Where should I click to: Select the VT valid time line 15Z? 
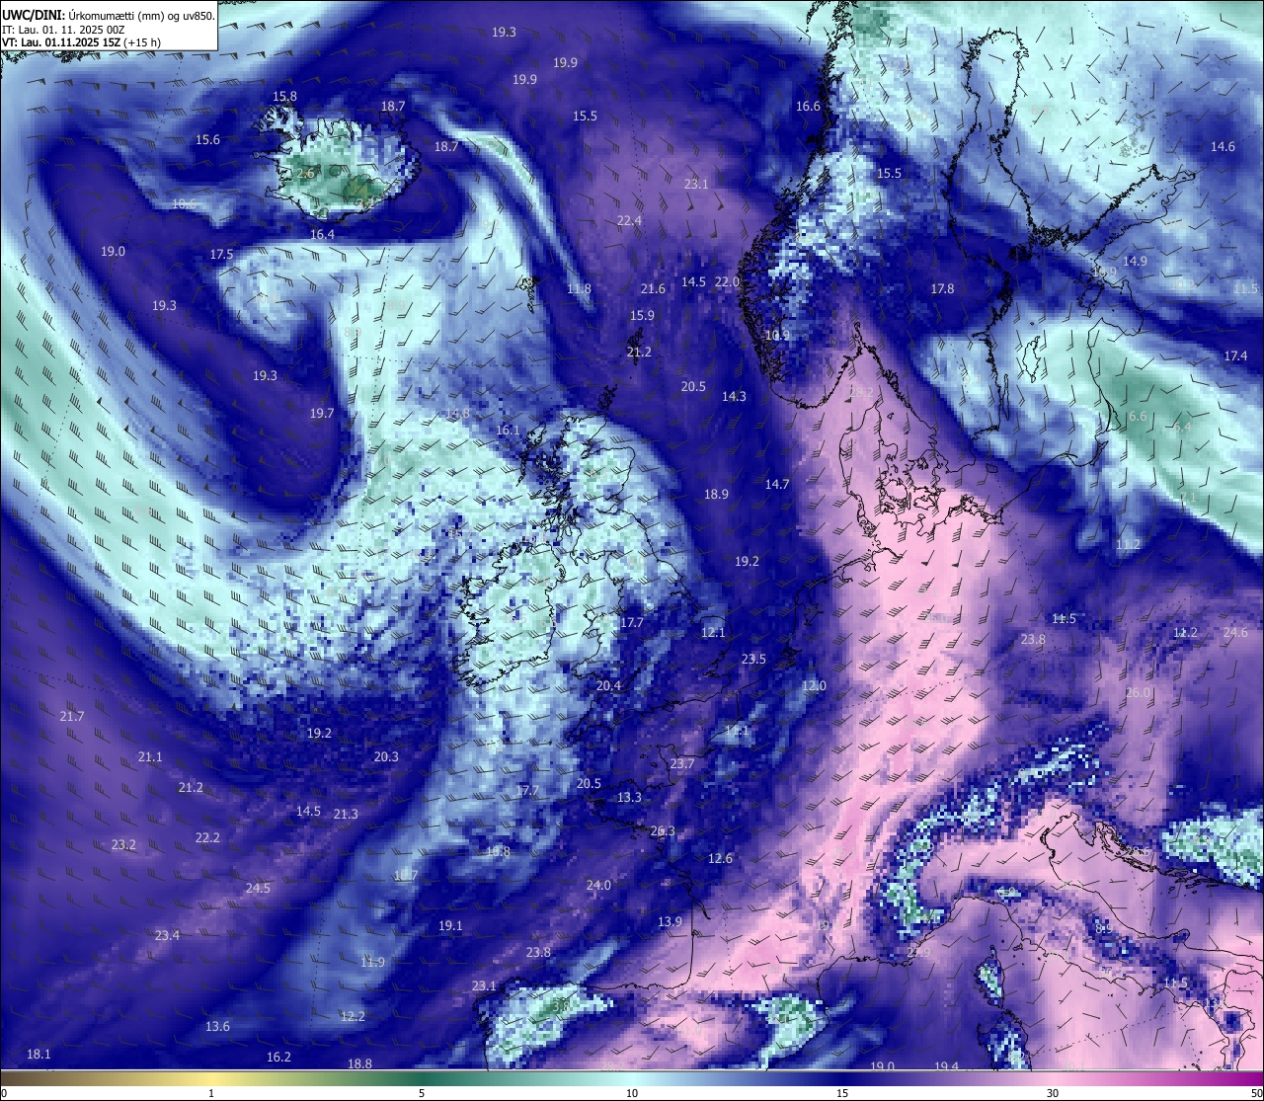[x=81, y=43]
